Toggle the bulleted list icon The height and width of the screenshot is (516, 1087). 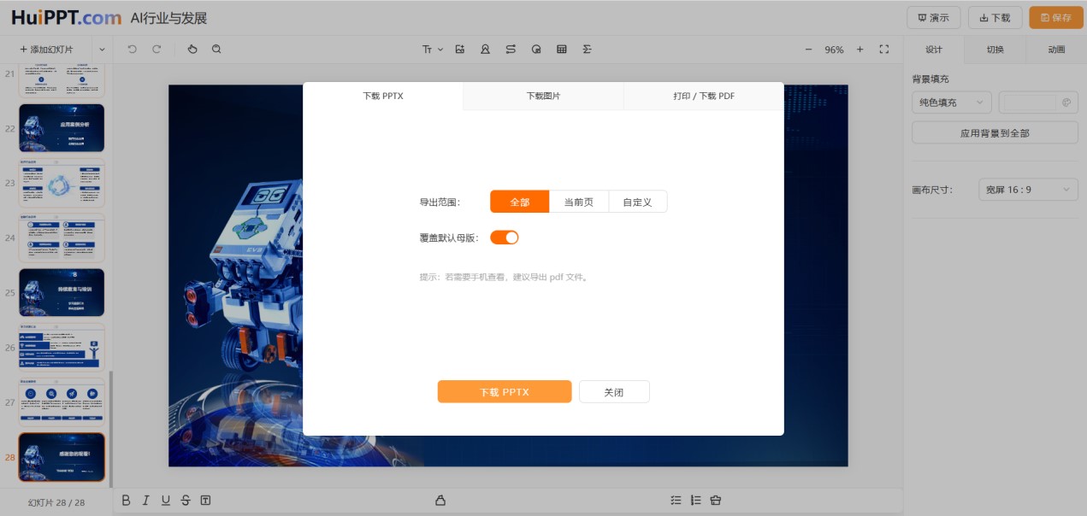tap(675, 500)
